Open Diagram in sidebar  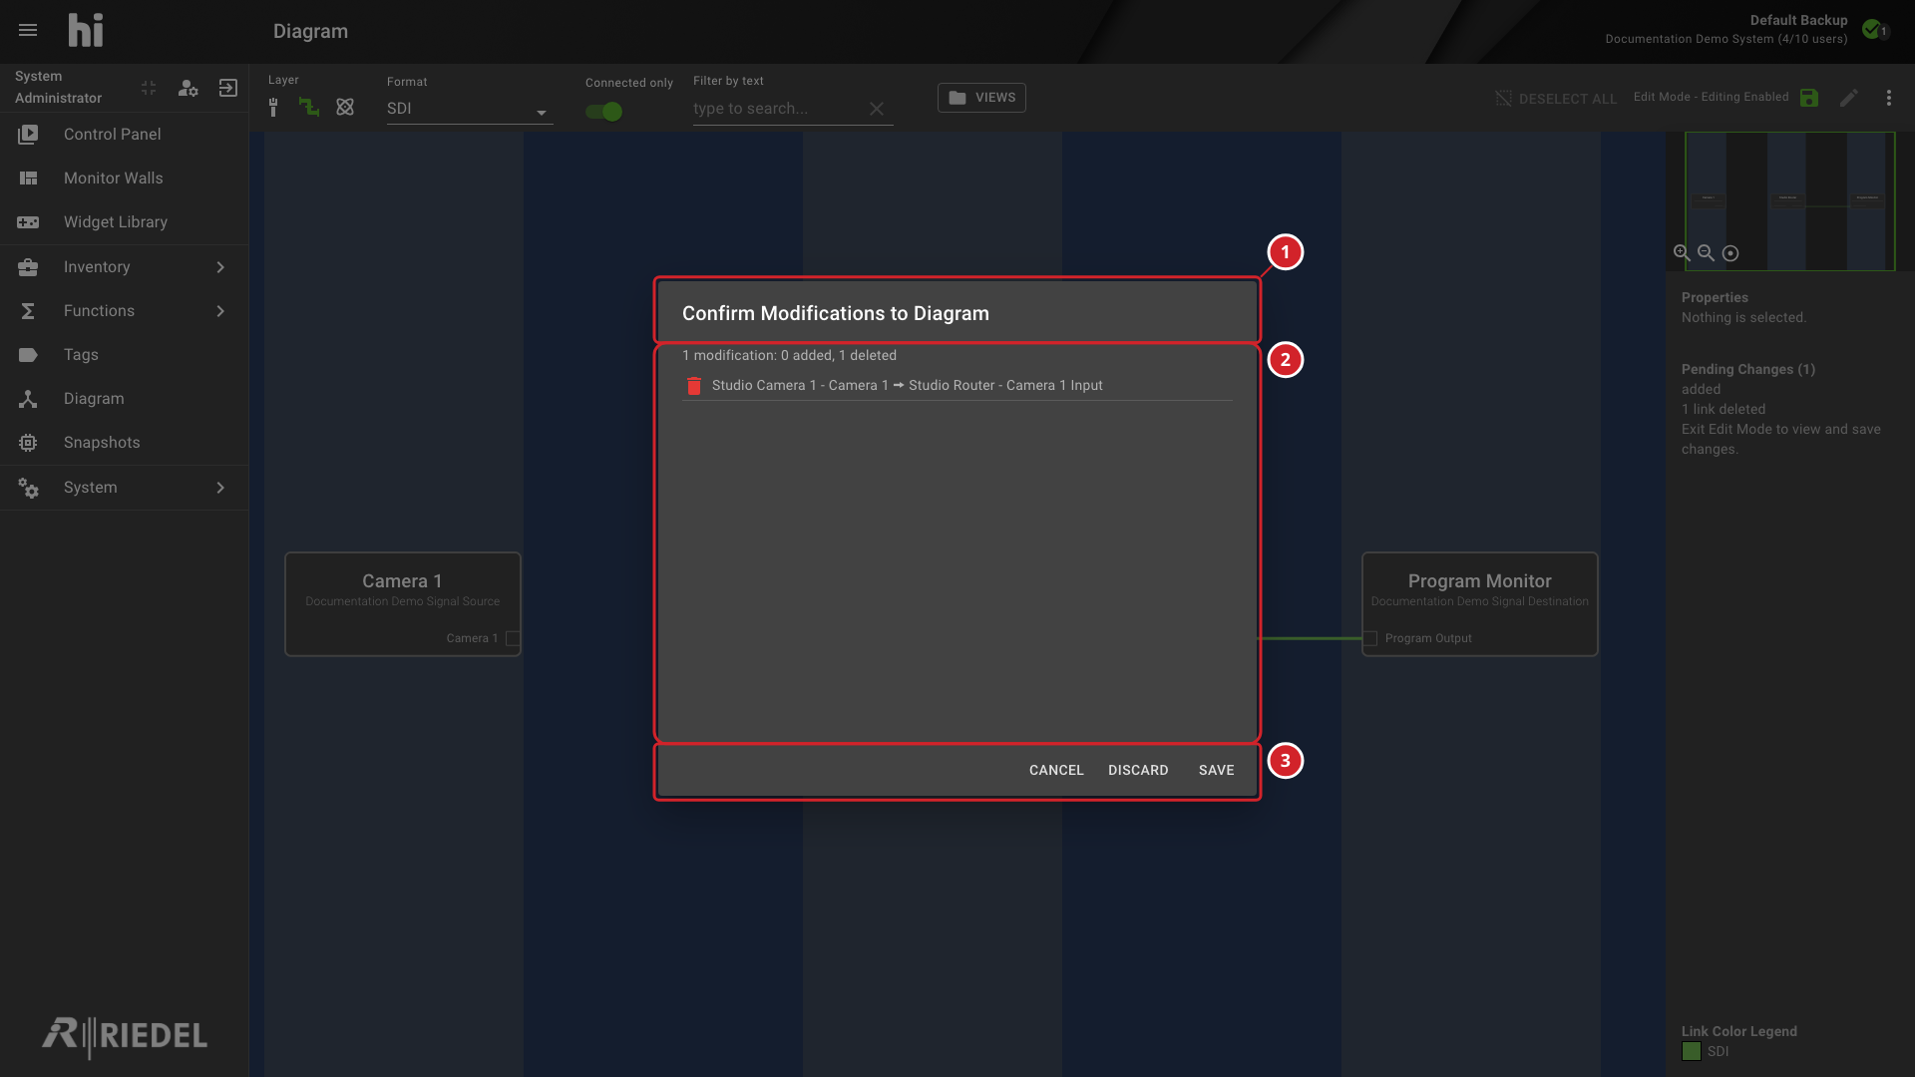coord(124,399)
